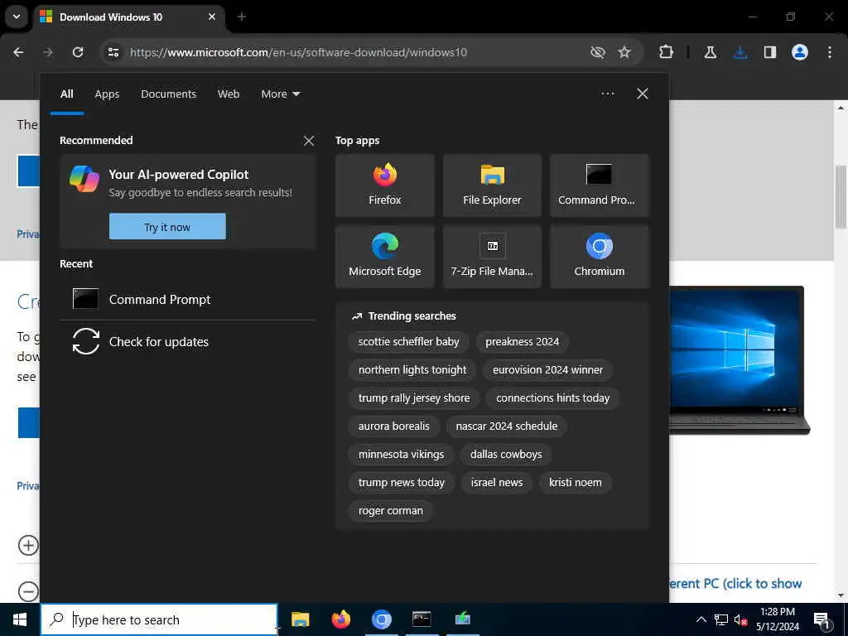Select the All search tab

[66, 94]
